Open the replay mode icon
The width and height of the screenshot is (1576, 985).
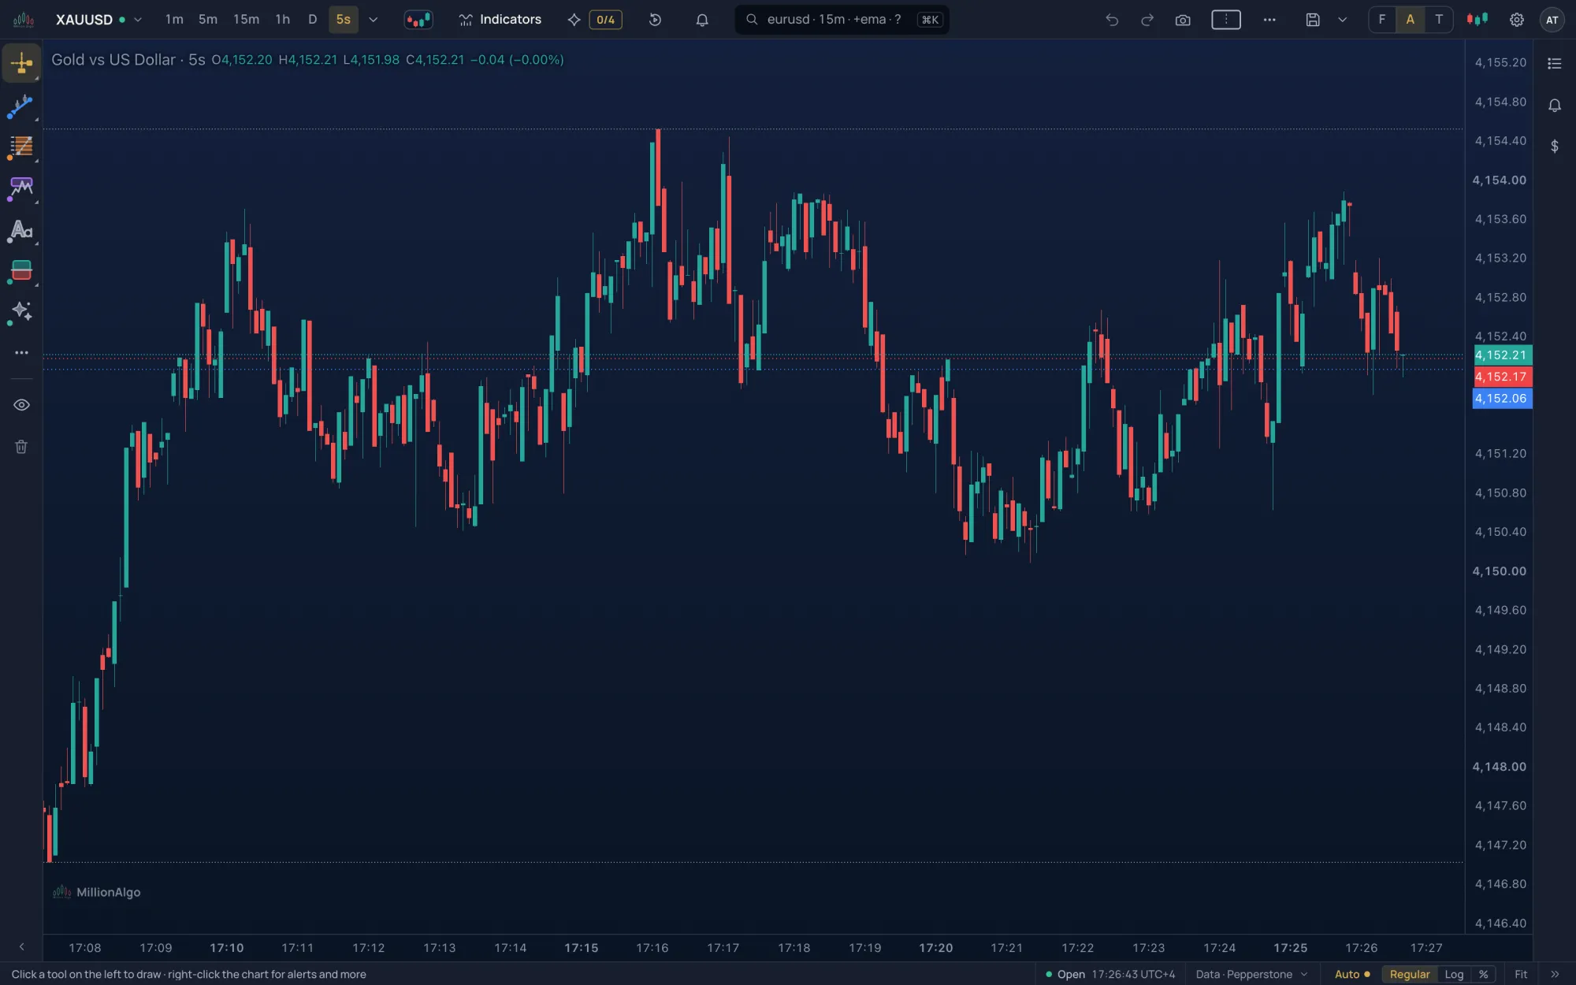tap(655, 20)
